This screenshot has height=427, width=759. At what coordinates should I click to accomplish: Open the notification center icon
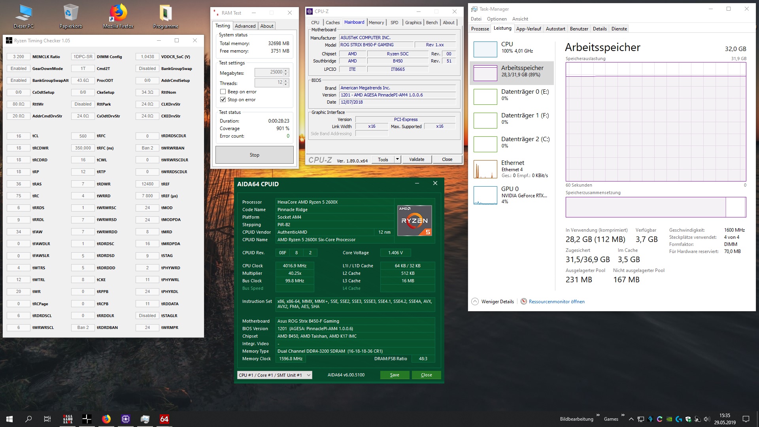coord(746,419)
